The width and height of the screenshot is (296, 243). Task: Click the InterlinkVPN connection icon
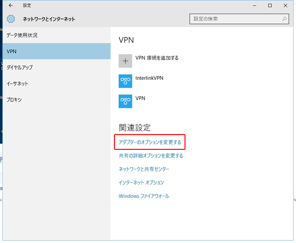click(x=126, y=81)
